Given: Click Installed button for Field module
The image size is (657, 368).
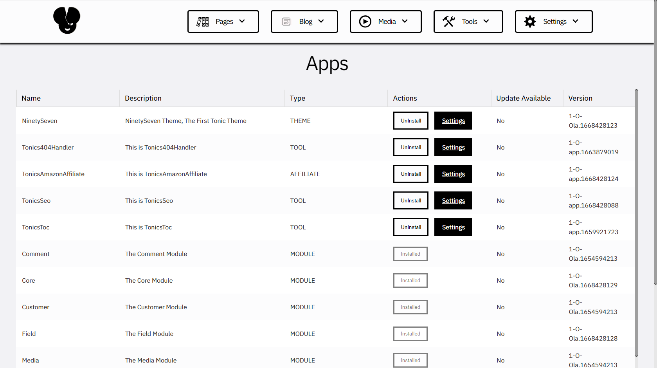Looking at the screenshot, I should click(x=410, y=334).
